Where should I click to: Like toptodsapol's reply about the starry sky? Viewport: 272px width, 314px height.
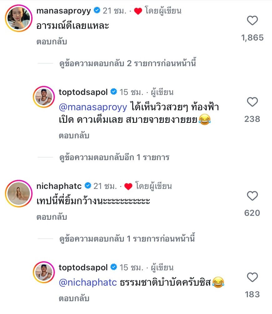[x=252, y=102]
